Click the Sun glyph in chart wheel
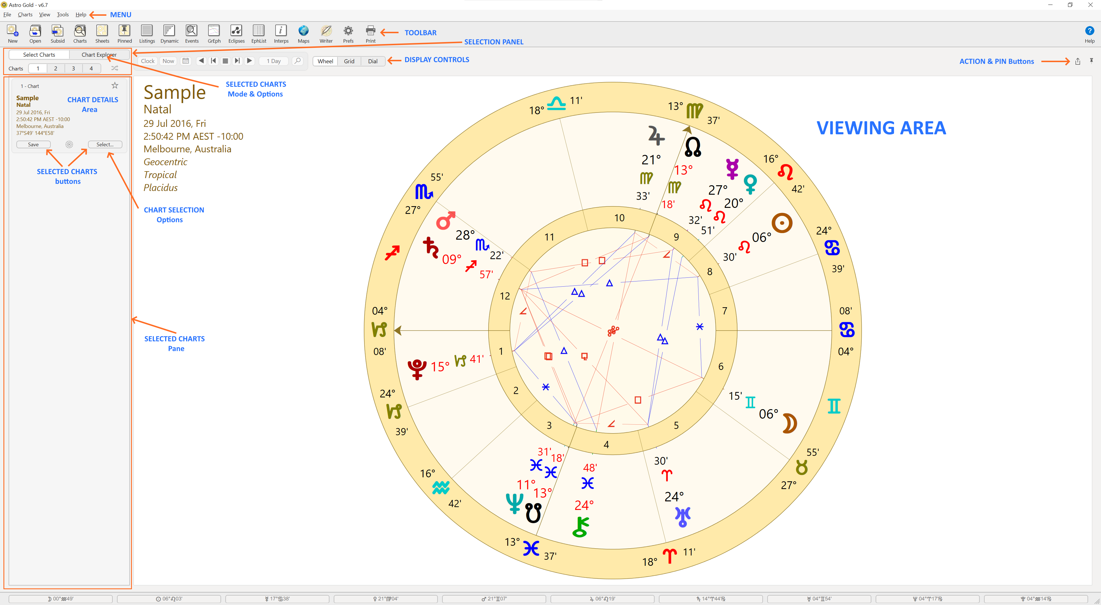1101x605 pixels. pos(782,223)
